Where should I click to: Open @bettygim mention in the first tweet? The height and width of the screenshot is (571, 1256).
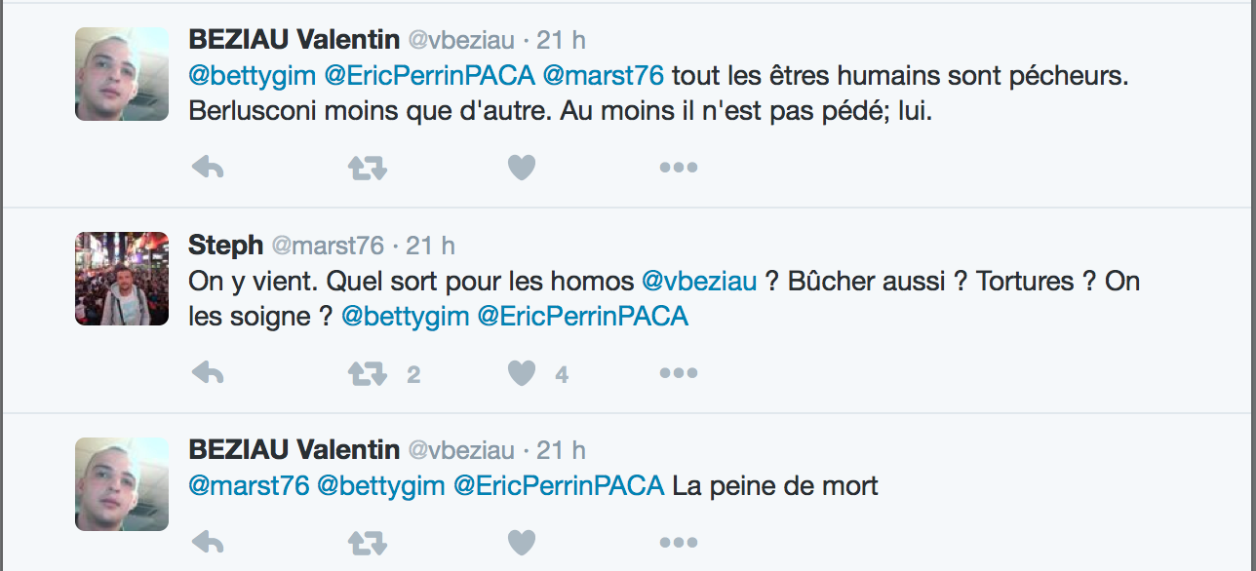tap(252, 75)
